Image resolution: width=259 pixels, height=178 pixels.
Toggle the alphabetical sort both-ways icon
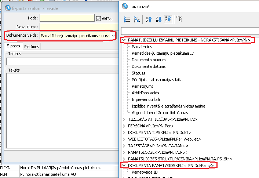coord(168,19)
